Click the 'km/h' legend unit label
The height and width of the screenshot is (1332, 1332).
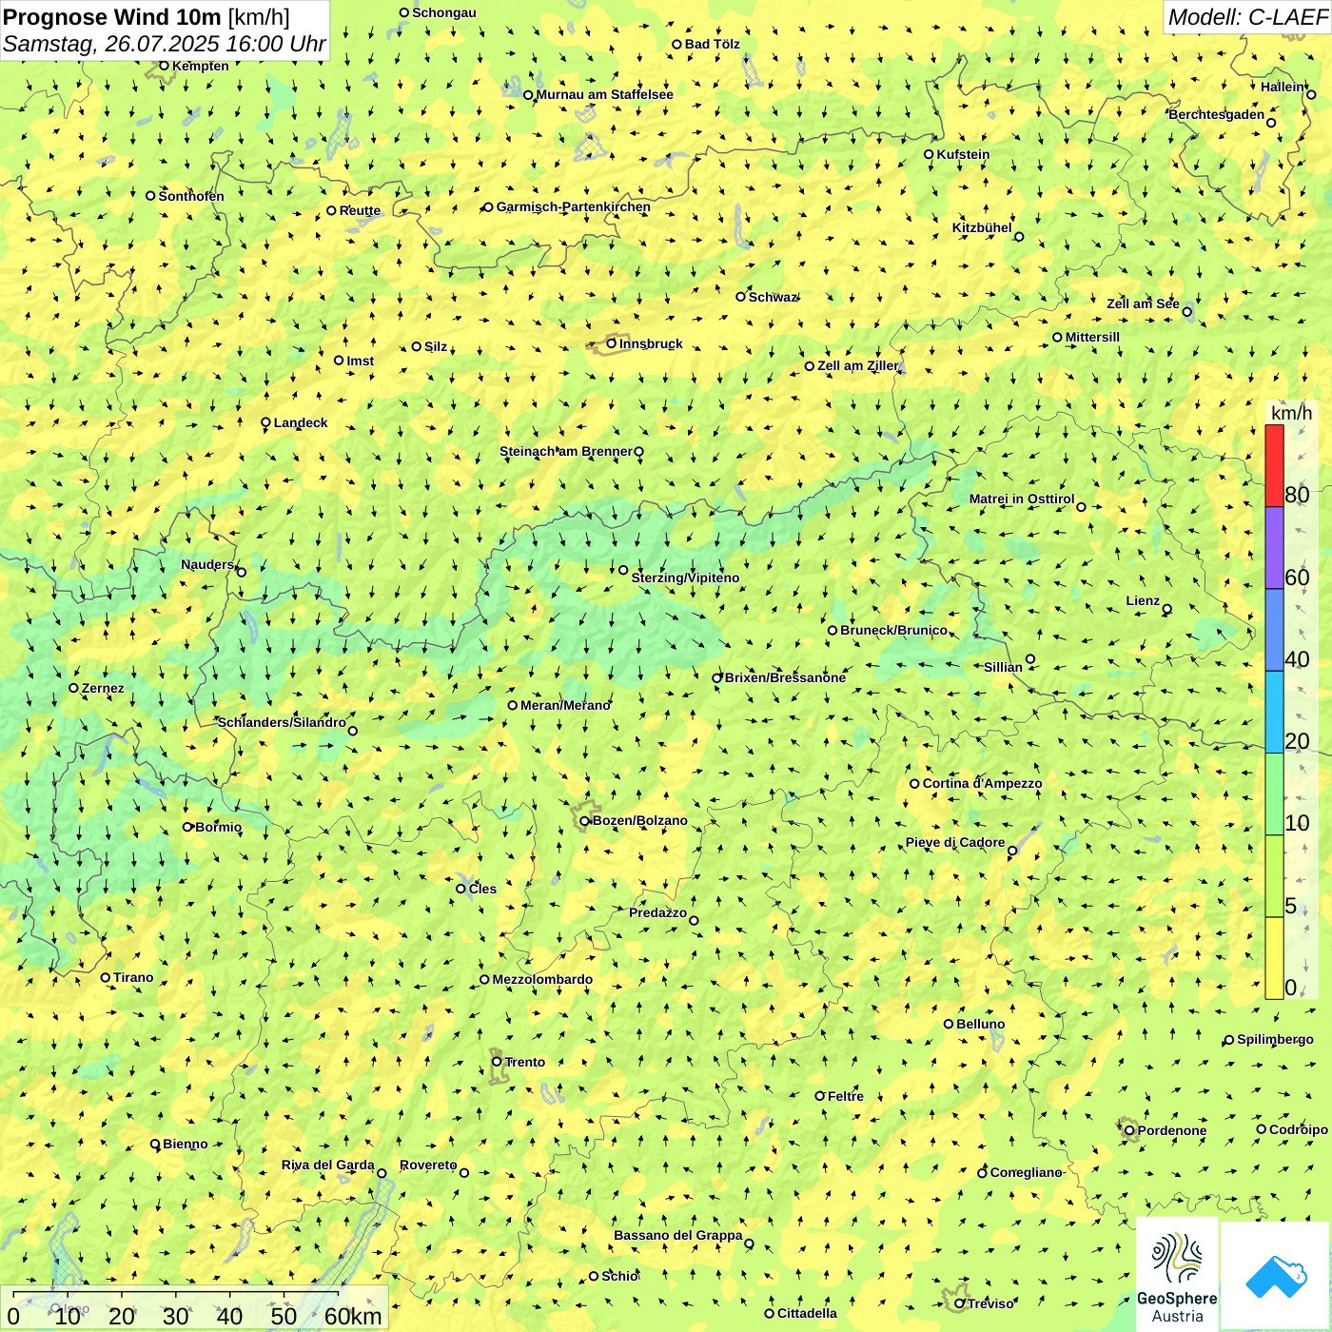(1291, 413)
